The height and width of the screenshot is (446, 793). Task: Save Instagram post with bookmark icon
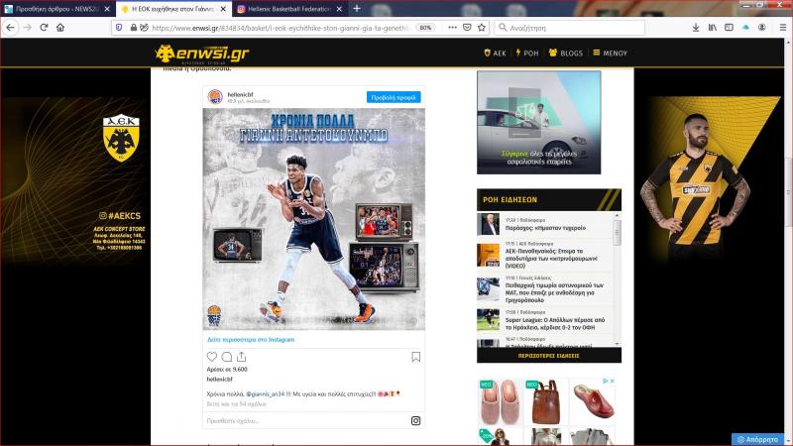coord(415,357)
